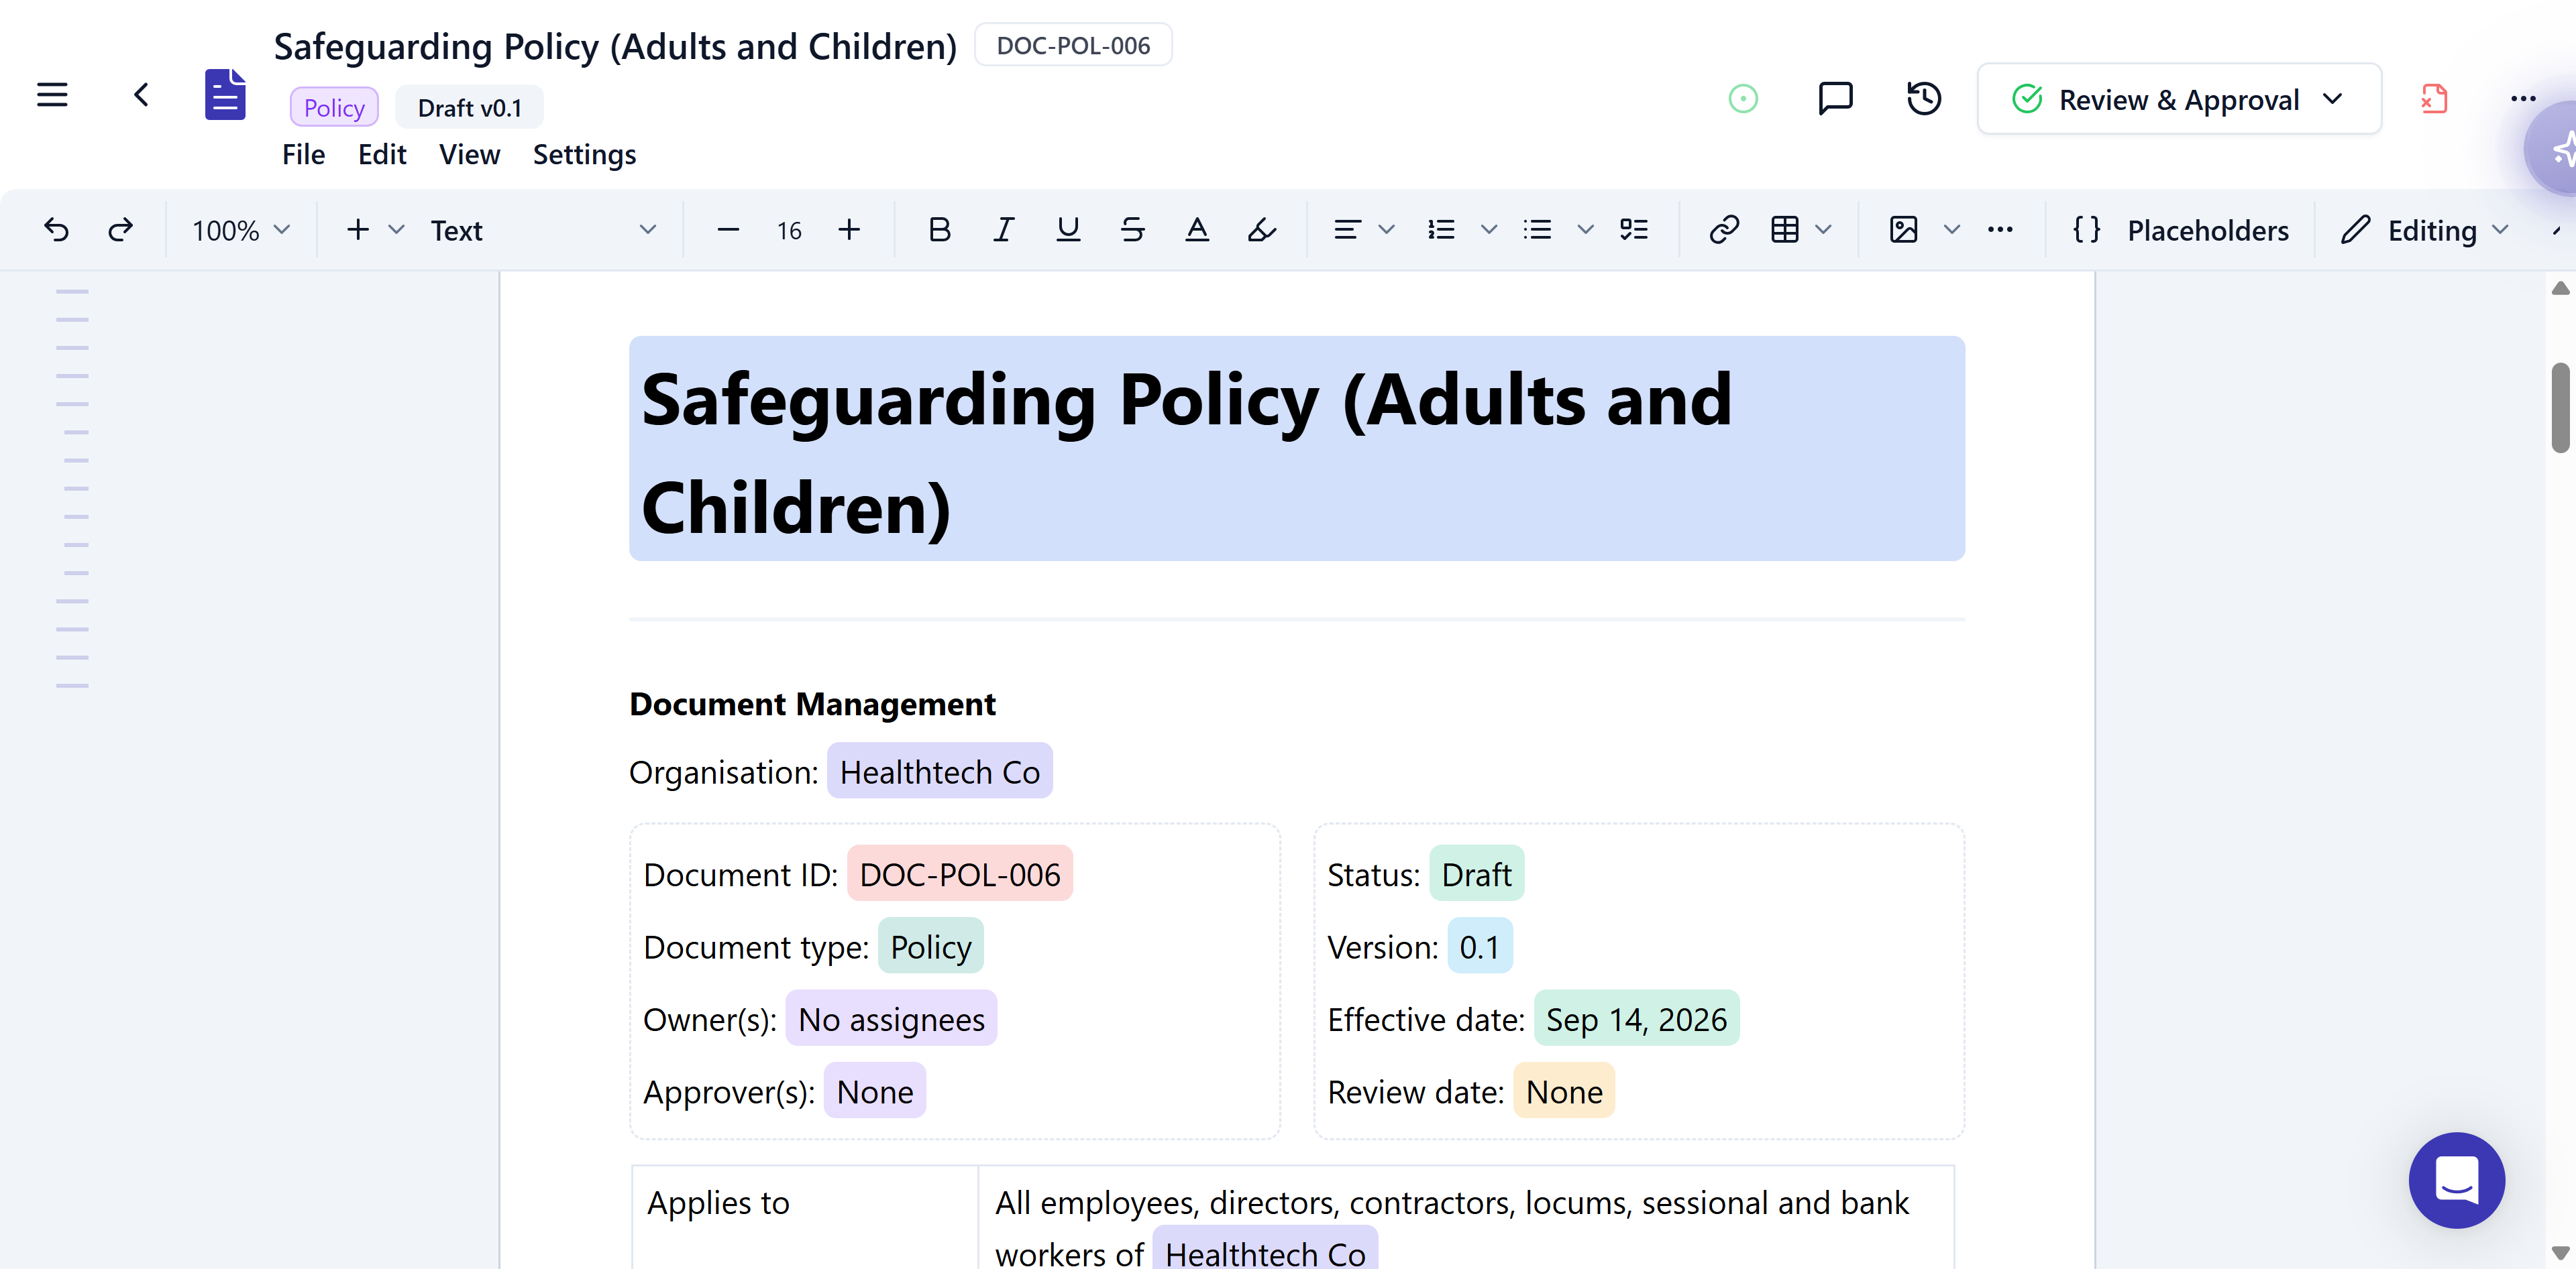Insert a table using the table icon

click(x=1785, y=230)
